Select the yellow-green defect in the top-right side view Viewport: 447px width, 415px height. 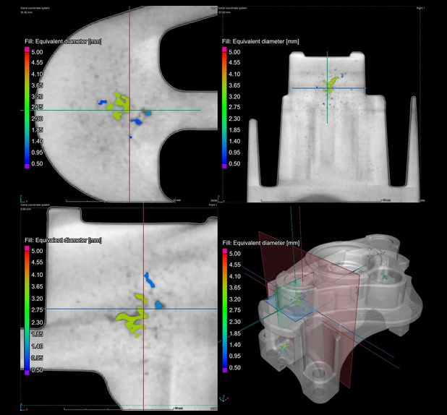pos(332,85)
